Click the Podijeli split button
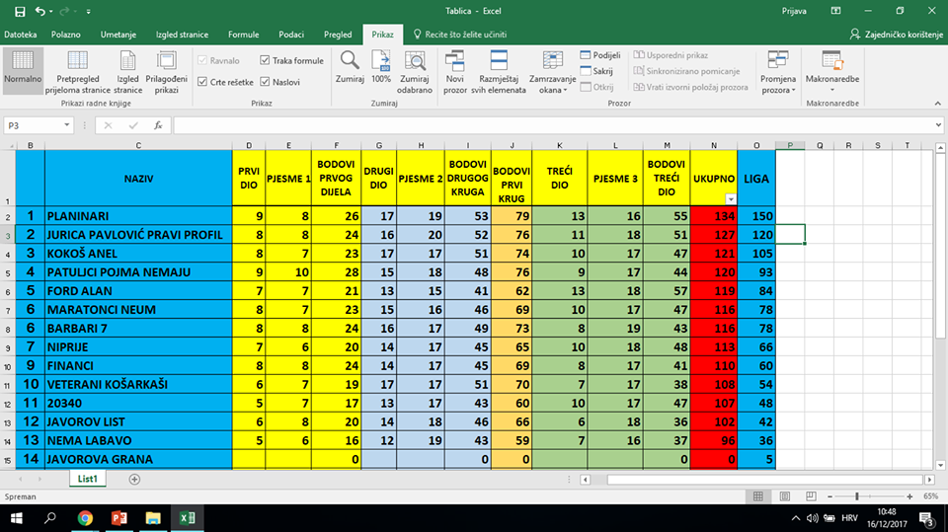The height and width of the screenshot is (532, 948). 601,55
